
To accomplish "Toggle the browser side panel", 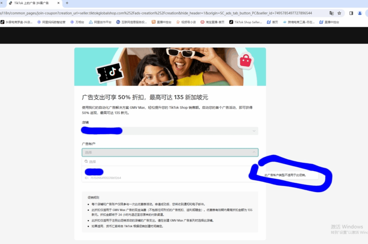I will pos(351,13).
